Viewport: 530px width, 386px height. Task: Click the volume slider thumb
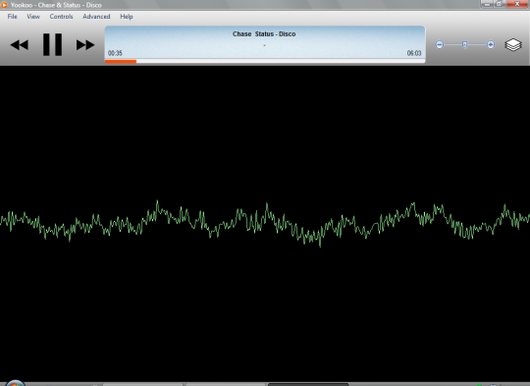(x=465, y=44)
